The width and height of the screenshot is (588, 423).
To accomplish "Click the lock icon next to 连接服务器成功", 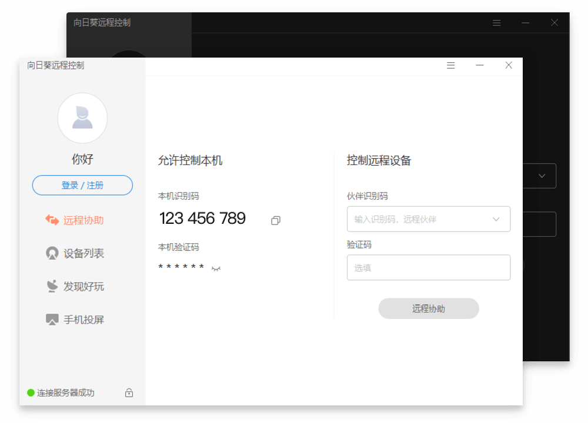I will (129, 393).
